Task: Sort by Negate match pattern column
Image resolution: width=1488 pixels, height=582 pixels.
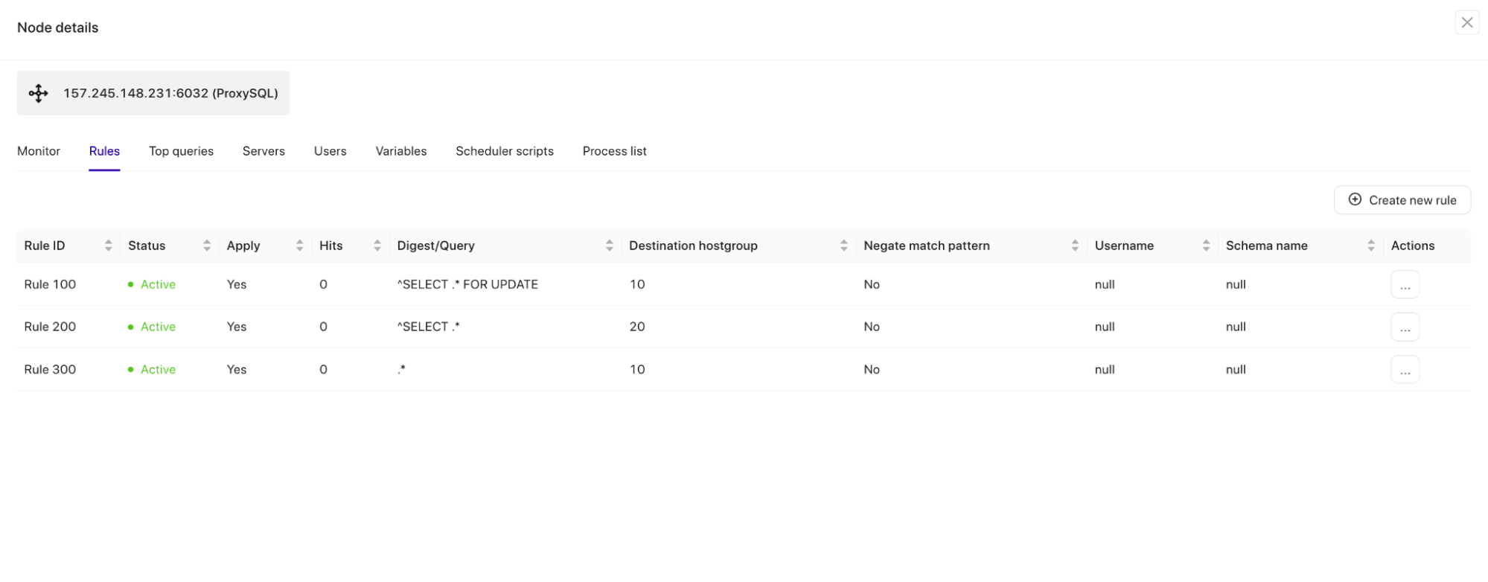Action: click(x=1074, y=245)
